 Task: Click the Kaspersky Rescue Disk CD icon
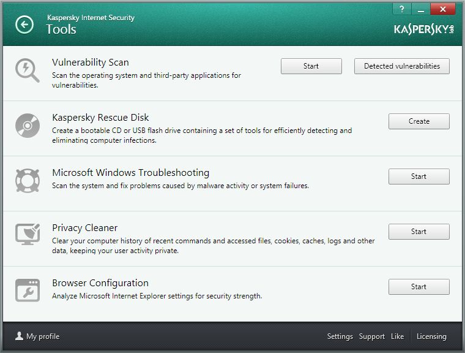point(28,126)
